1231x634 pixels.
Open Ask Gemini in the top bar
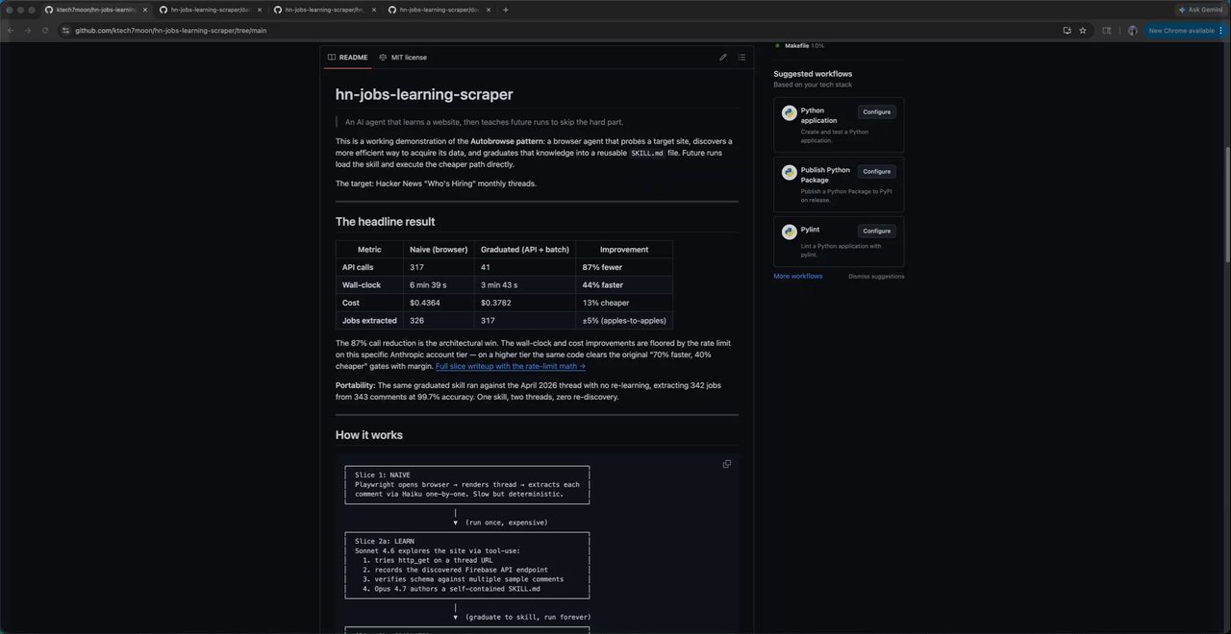(1200, 10)
